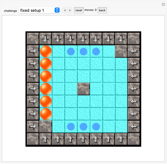Click the down arrow above the top-right inner stone
This screenshot has width=167, height=164.
[121, 39]
